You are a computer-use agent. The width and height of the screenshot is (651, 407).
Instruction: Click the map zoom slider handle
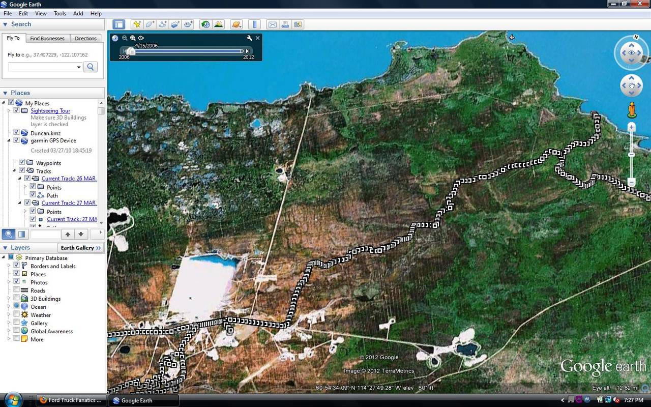point(632,155)
